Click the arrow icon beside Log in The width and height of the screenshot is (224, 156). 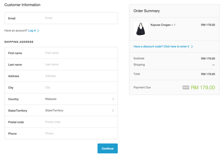[38, 31]
